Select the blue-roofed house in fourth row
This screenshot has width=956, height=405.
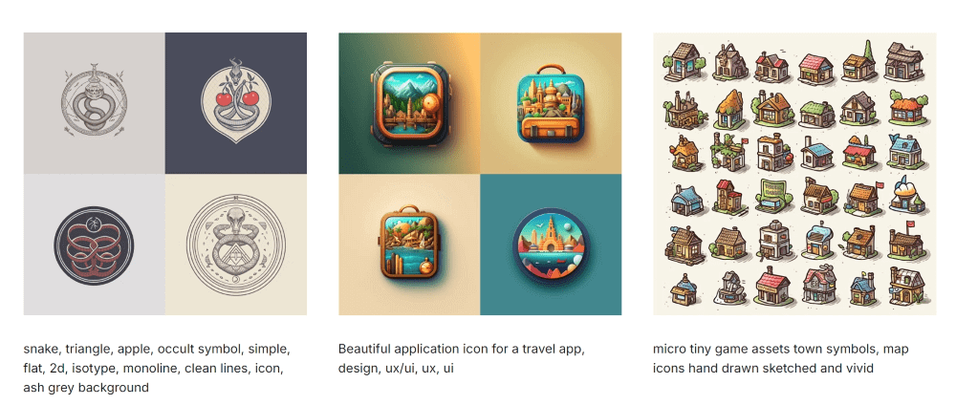(x=684, y=200)
